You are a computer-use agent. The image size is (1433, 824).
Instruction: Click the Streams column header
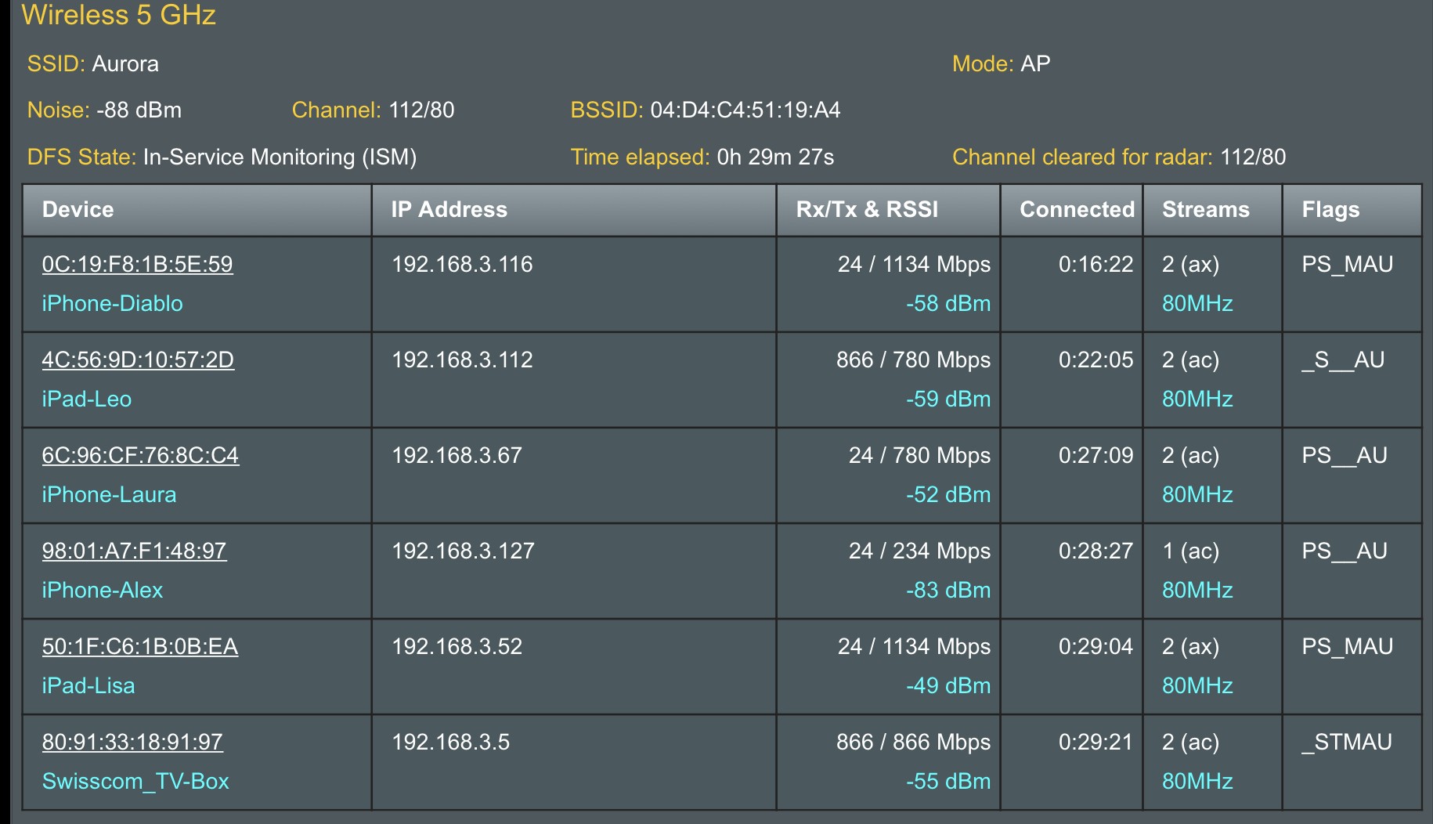point(1205,209)
